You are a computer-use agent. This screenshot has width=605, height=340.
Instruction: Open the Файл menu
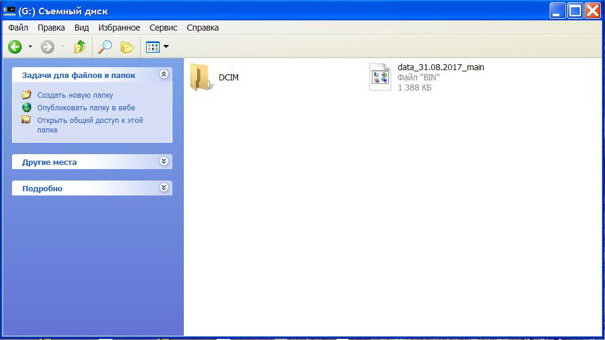coord(18,28)
